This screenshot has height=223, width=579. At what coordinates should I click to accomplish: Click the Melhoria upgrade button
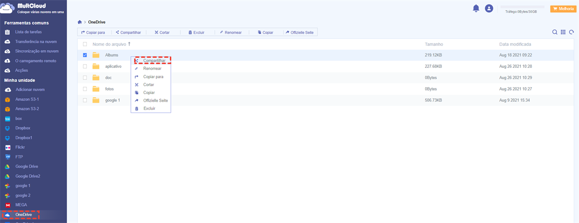tap(563, 9)
